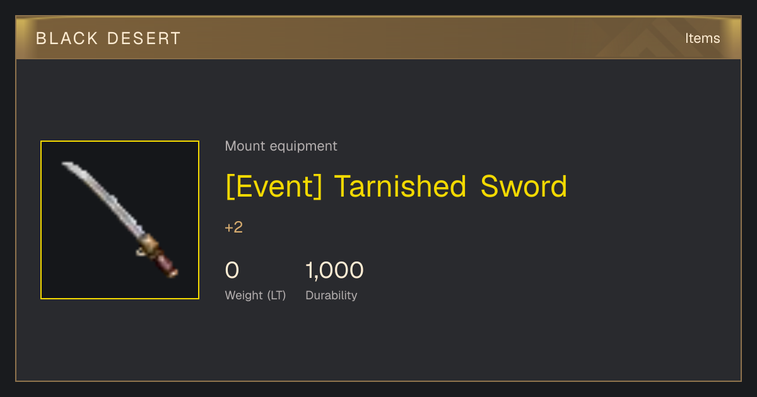Click the Weight (LT) label
The image size is (757, 397).
point(255,296)
